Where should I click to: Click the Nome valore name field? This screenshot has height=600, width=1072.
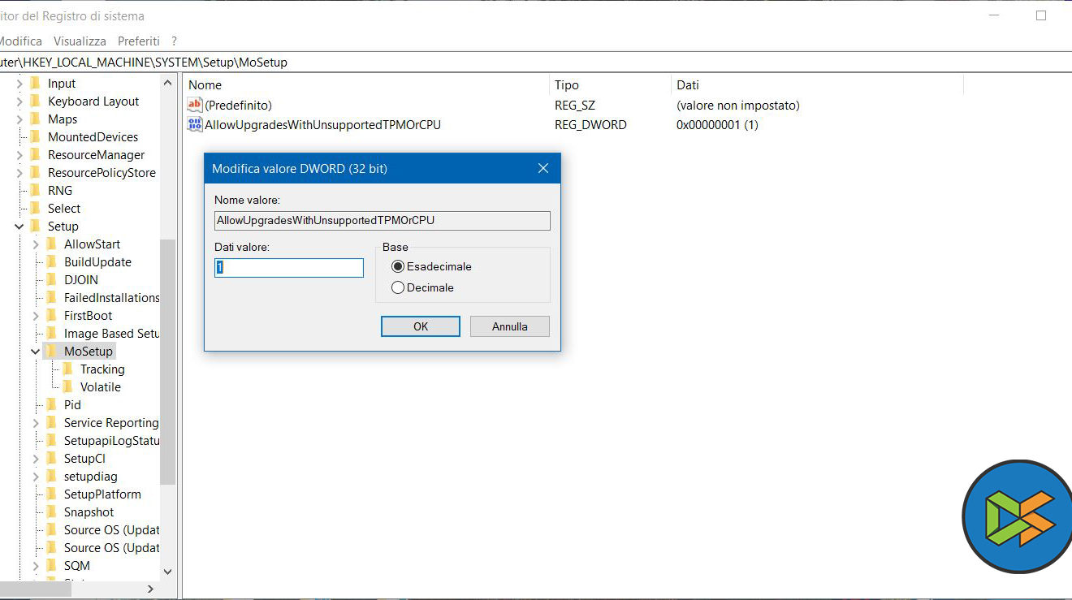(x=383, y=220)
